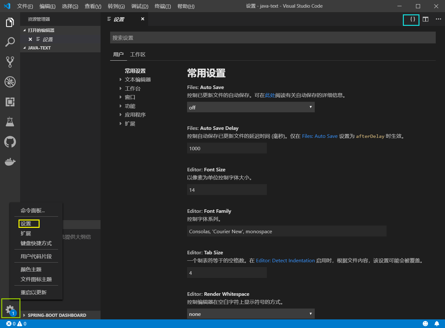Open the GitHub icon in activity bar
Screen dimensions: 445x328
(10, 142)
